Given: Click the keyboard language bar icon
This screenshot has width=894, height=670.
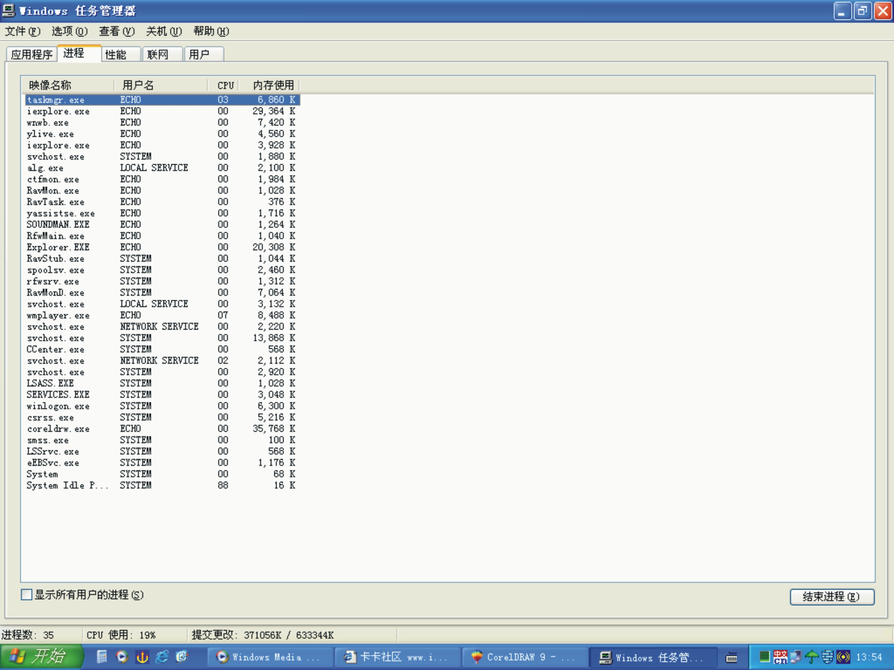Looking at the screenshot, I should click(x=731, y=657).
